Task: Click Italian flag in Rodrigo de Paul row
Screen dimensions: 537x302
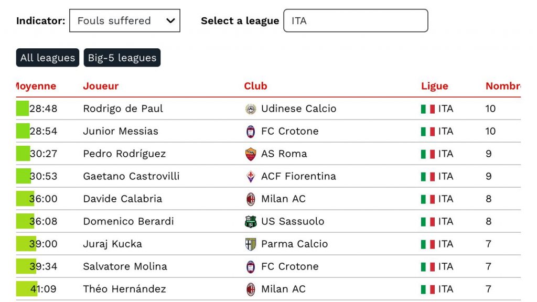Action: pos(428,109)
